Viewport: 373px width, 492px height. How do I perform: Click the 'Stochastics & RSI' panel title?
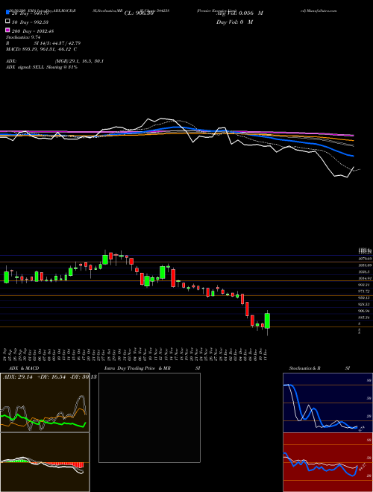(319, 368)
